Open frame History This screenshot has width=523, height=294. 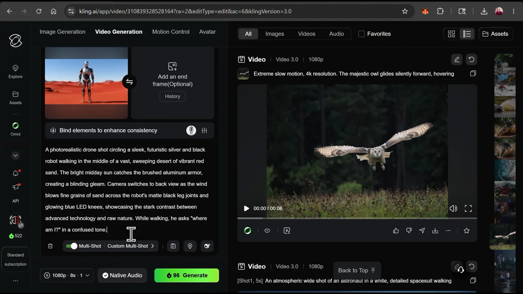pos(173,96)
